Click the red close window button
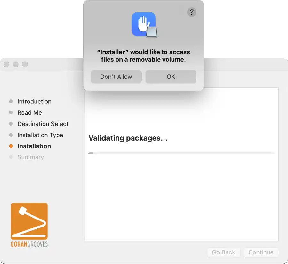288x264 pixels. (6, 64)
